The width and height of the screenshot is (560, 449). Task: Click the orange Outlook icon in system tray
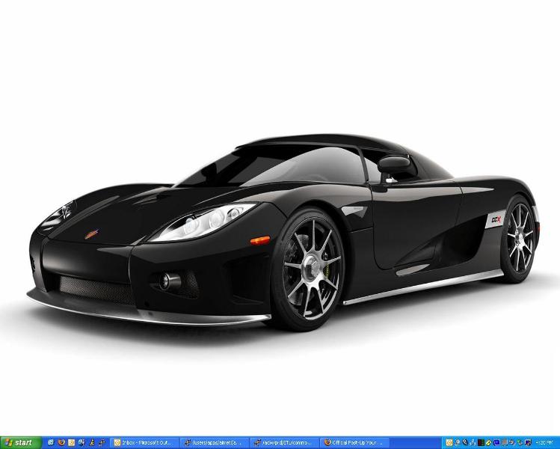(x=449, y=442)
